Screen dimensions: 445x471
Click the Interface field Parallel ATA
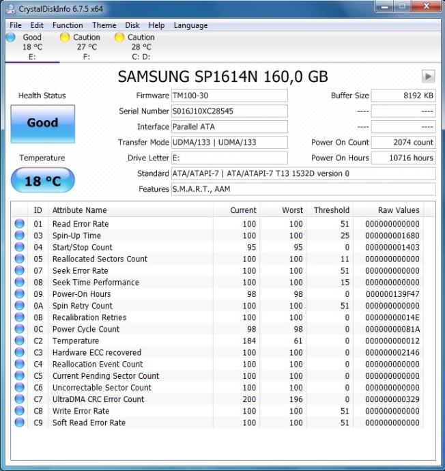[229, 127]
